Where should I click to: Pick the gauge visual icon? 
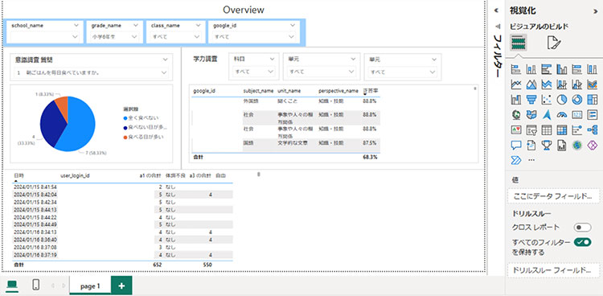click(562, 115)
